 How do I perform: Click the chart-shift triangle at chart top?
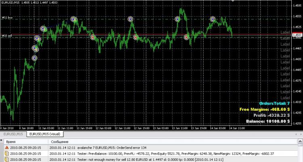233,1
